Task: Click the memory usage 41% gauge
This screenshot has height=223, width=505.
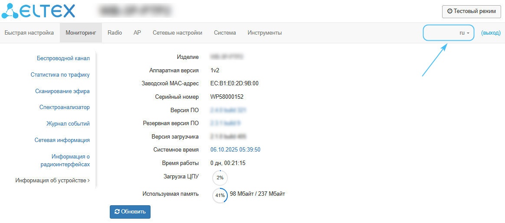Action: point(220,195)
